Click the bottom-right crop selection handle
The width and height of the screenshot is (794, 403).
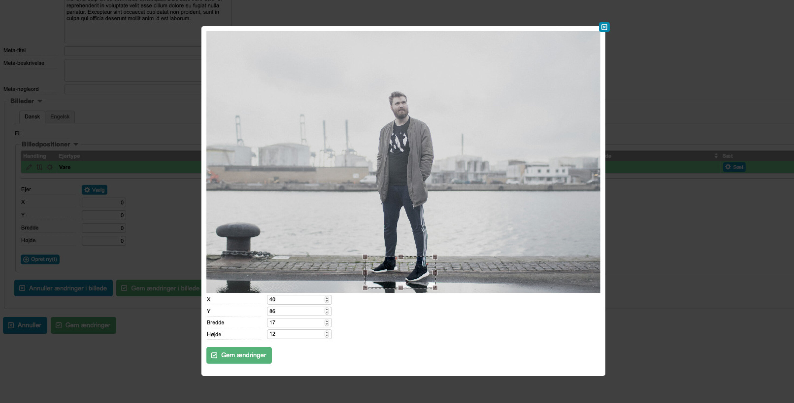(435, 288)
